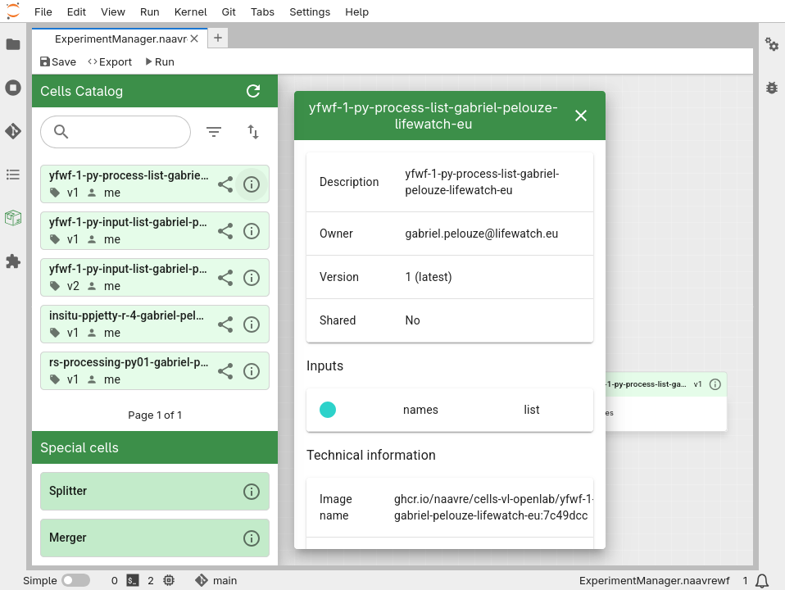Open the Git sidebar panel
This screenshot has height=590, width=785.
point(13,131)
